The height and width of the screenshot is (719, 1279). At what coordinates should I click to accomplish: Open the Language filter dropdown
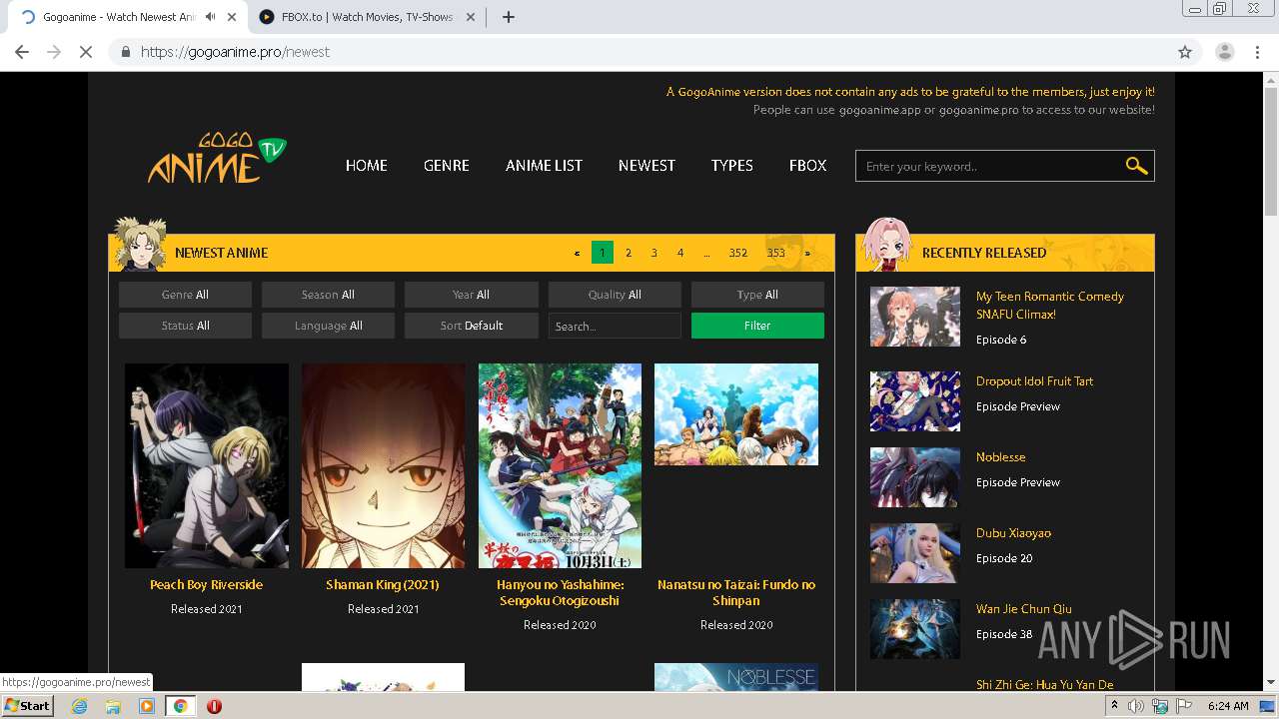coord(328,326)
